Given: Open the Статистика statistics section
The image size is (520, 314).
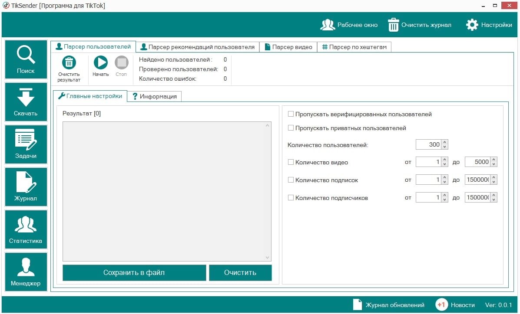Looking at the screenshot, I should (x=26, y=229).
